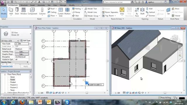Image resolution: width=187 pixels, height=105 pixels.
Task: Select the Shaft opening tool
Action: coord(142,11)
